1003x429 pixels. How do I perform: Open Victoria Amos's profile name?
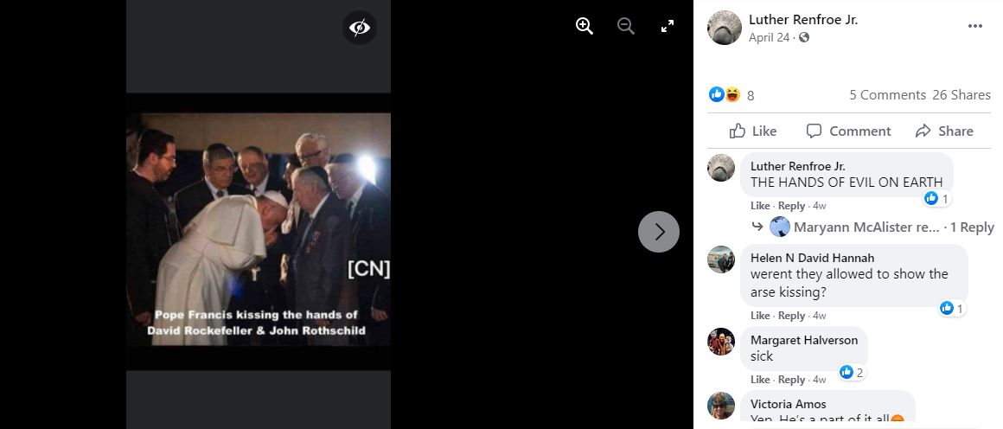pos(788,404)
